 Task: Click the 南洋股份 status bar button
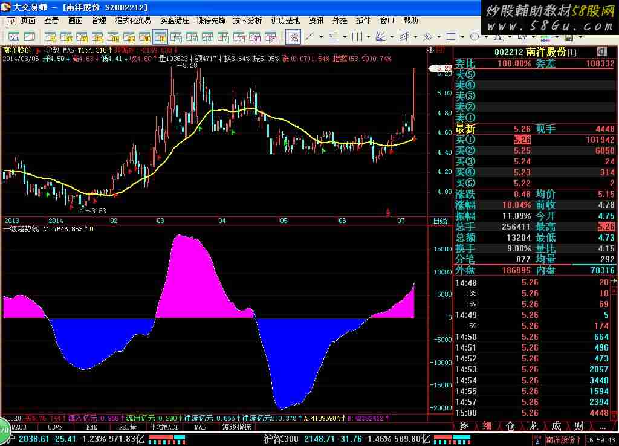coord(563,440)
